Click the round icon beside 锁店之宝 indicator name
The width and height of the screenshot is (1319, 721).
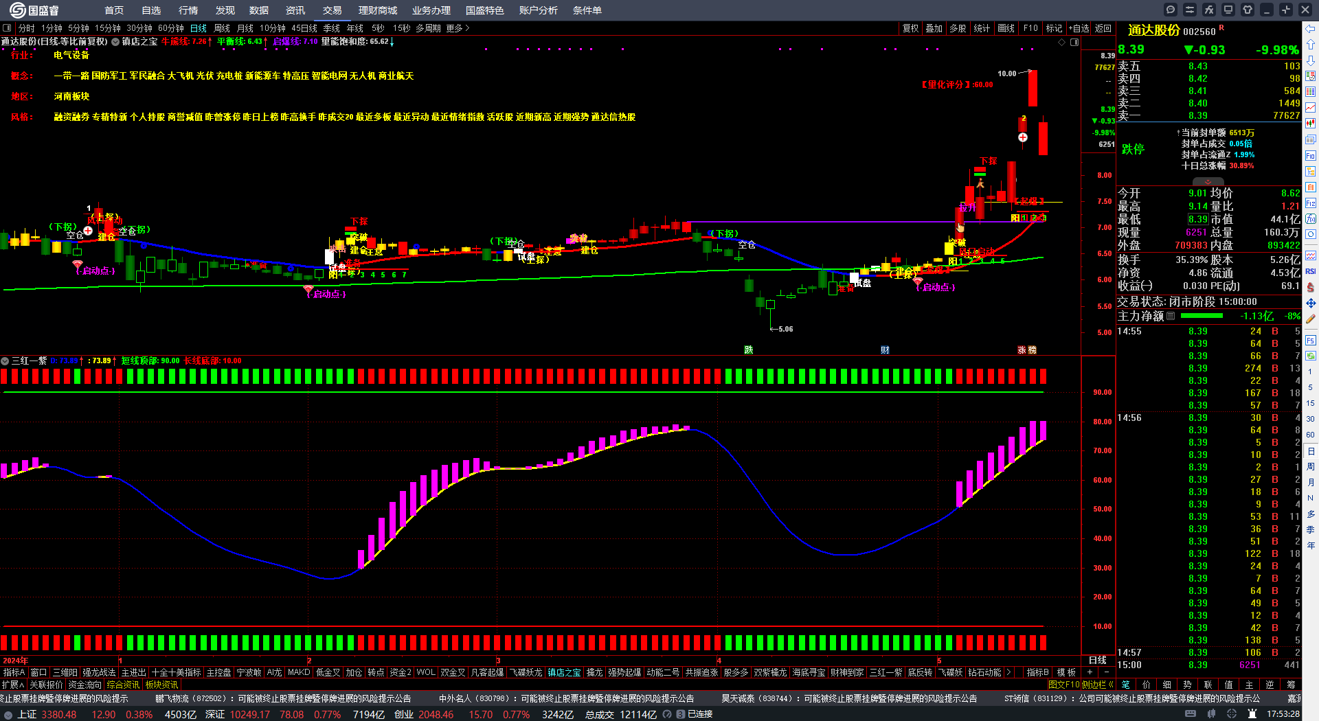point(115,42)
